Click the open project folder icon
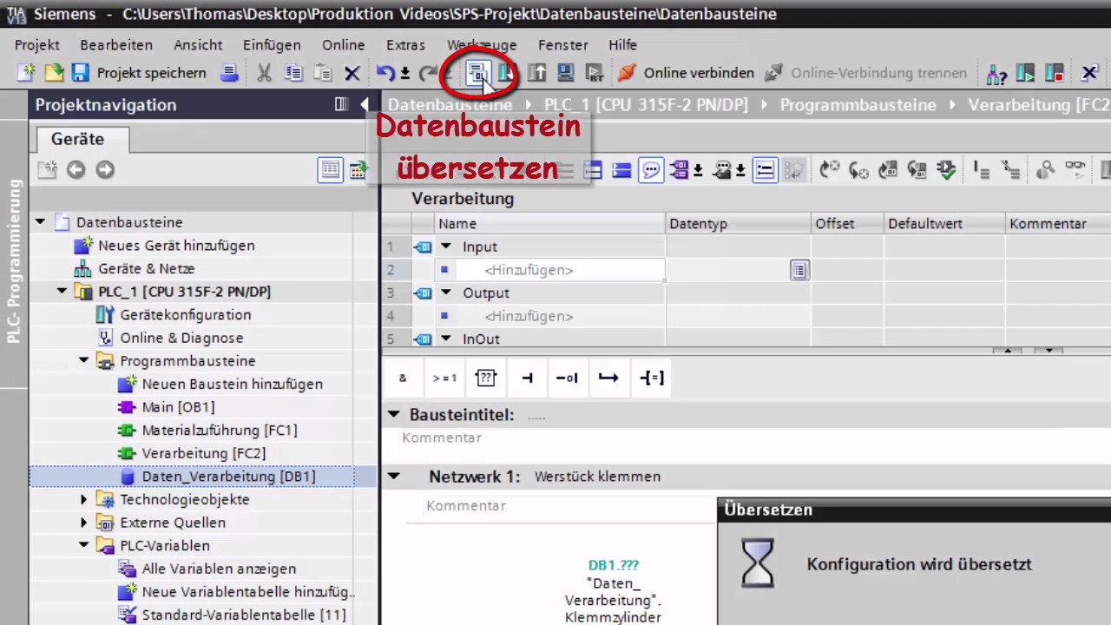Viewport: 1111px width, 625px height. pos(54,73)
